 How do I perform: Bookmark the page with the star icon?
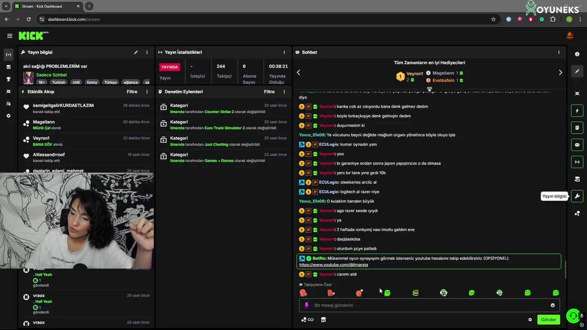[x=493, y=19]
